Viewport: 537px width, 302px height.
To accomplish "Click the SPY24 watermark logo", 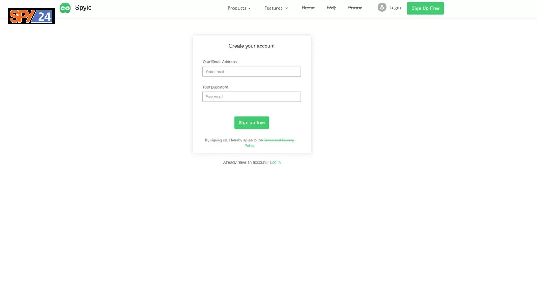I will click(31, 16).
